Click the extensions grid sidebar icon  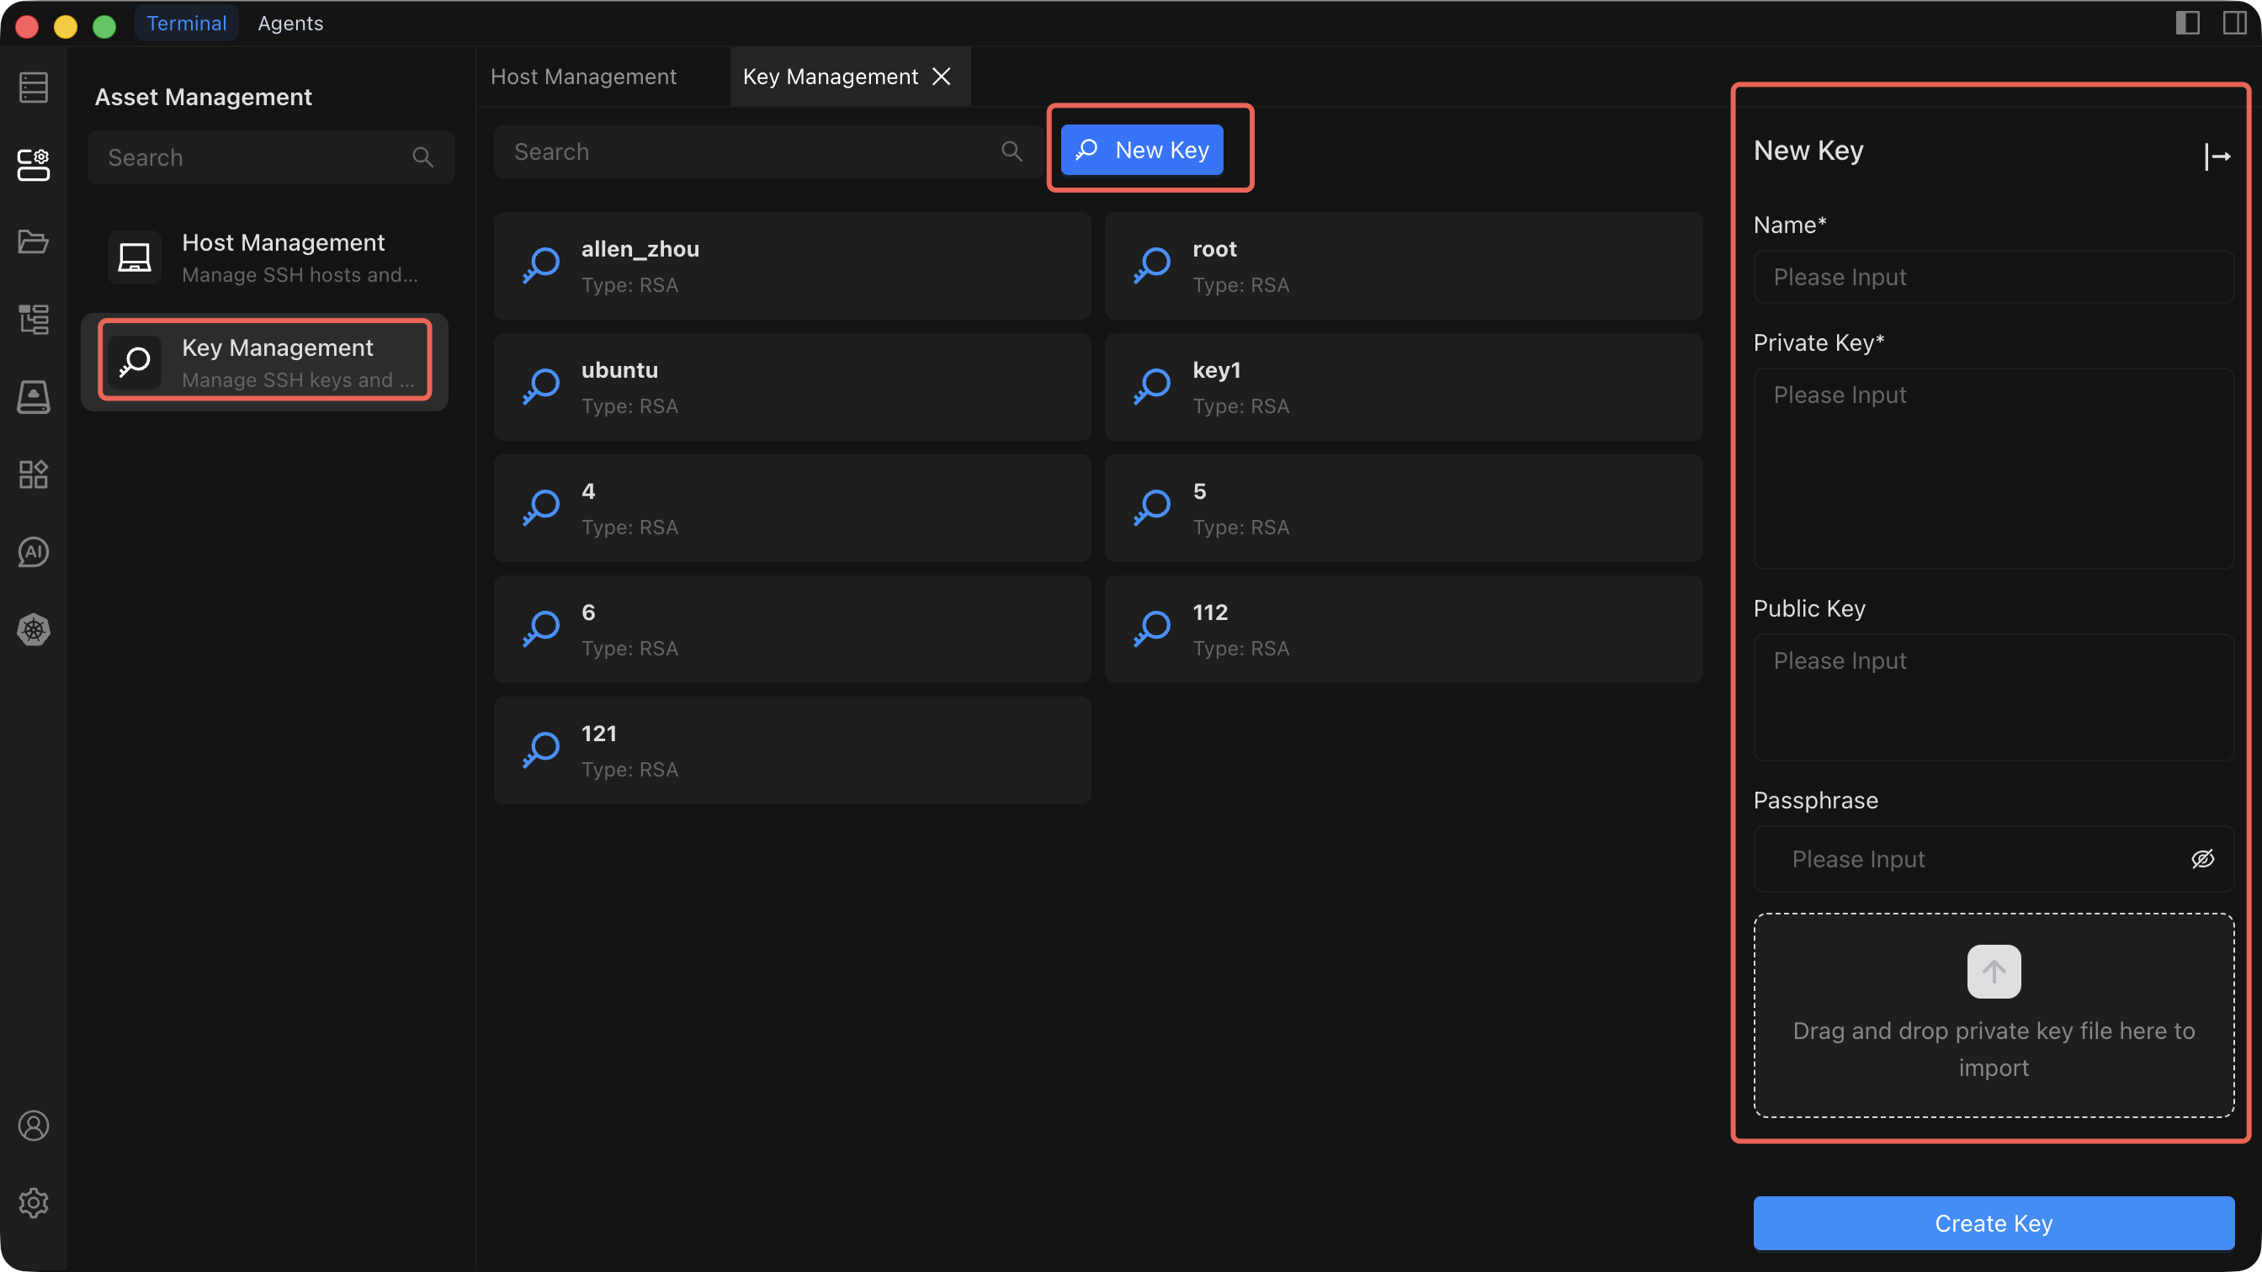[34, 475]
